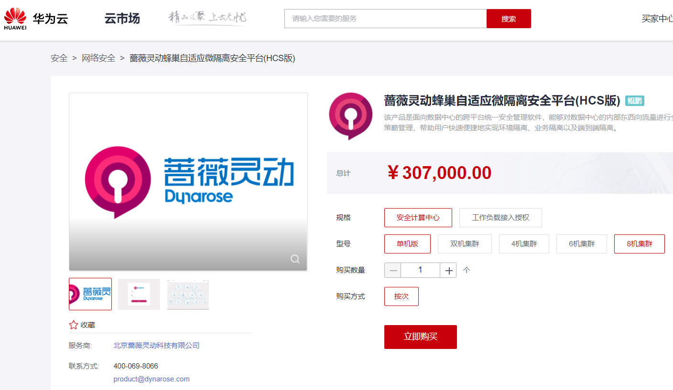Select the 安全计算中心 specification option
673x390 pixels.
418,218
